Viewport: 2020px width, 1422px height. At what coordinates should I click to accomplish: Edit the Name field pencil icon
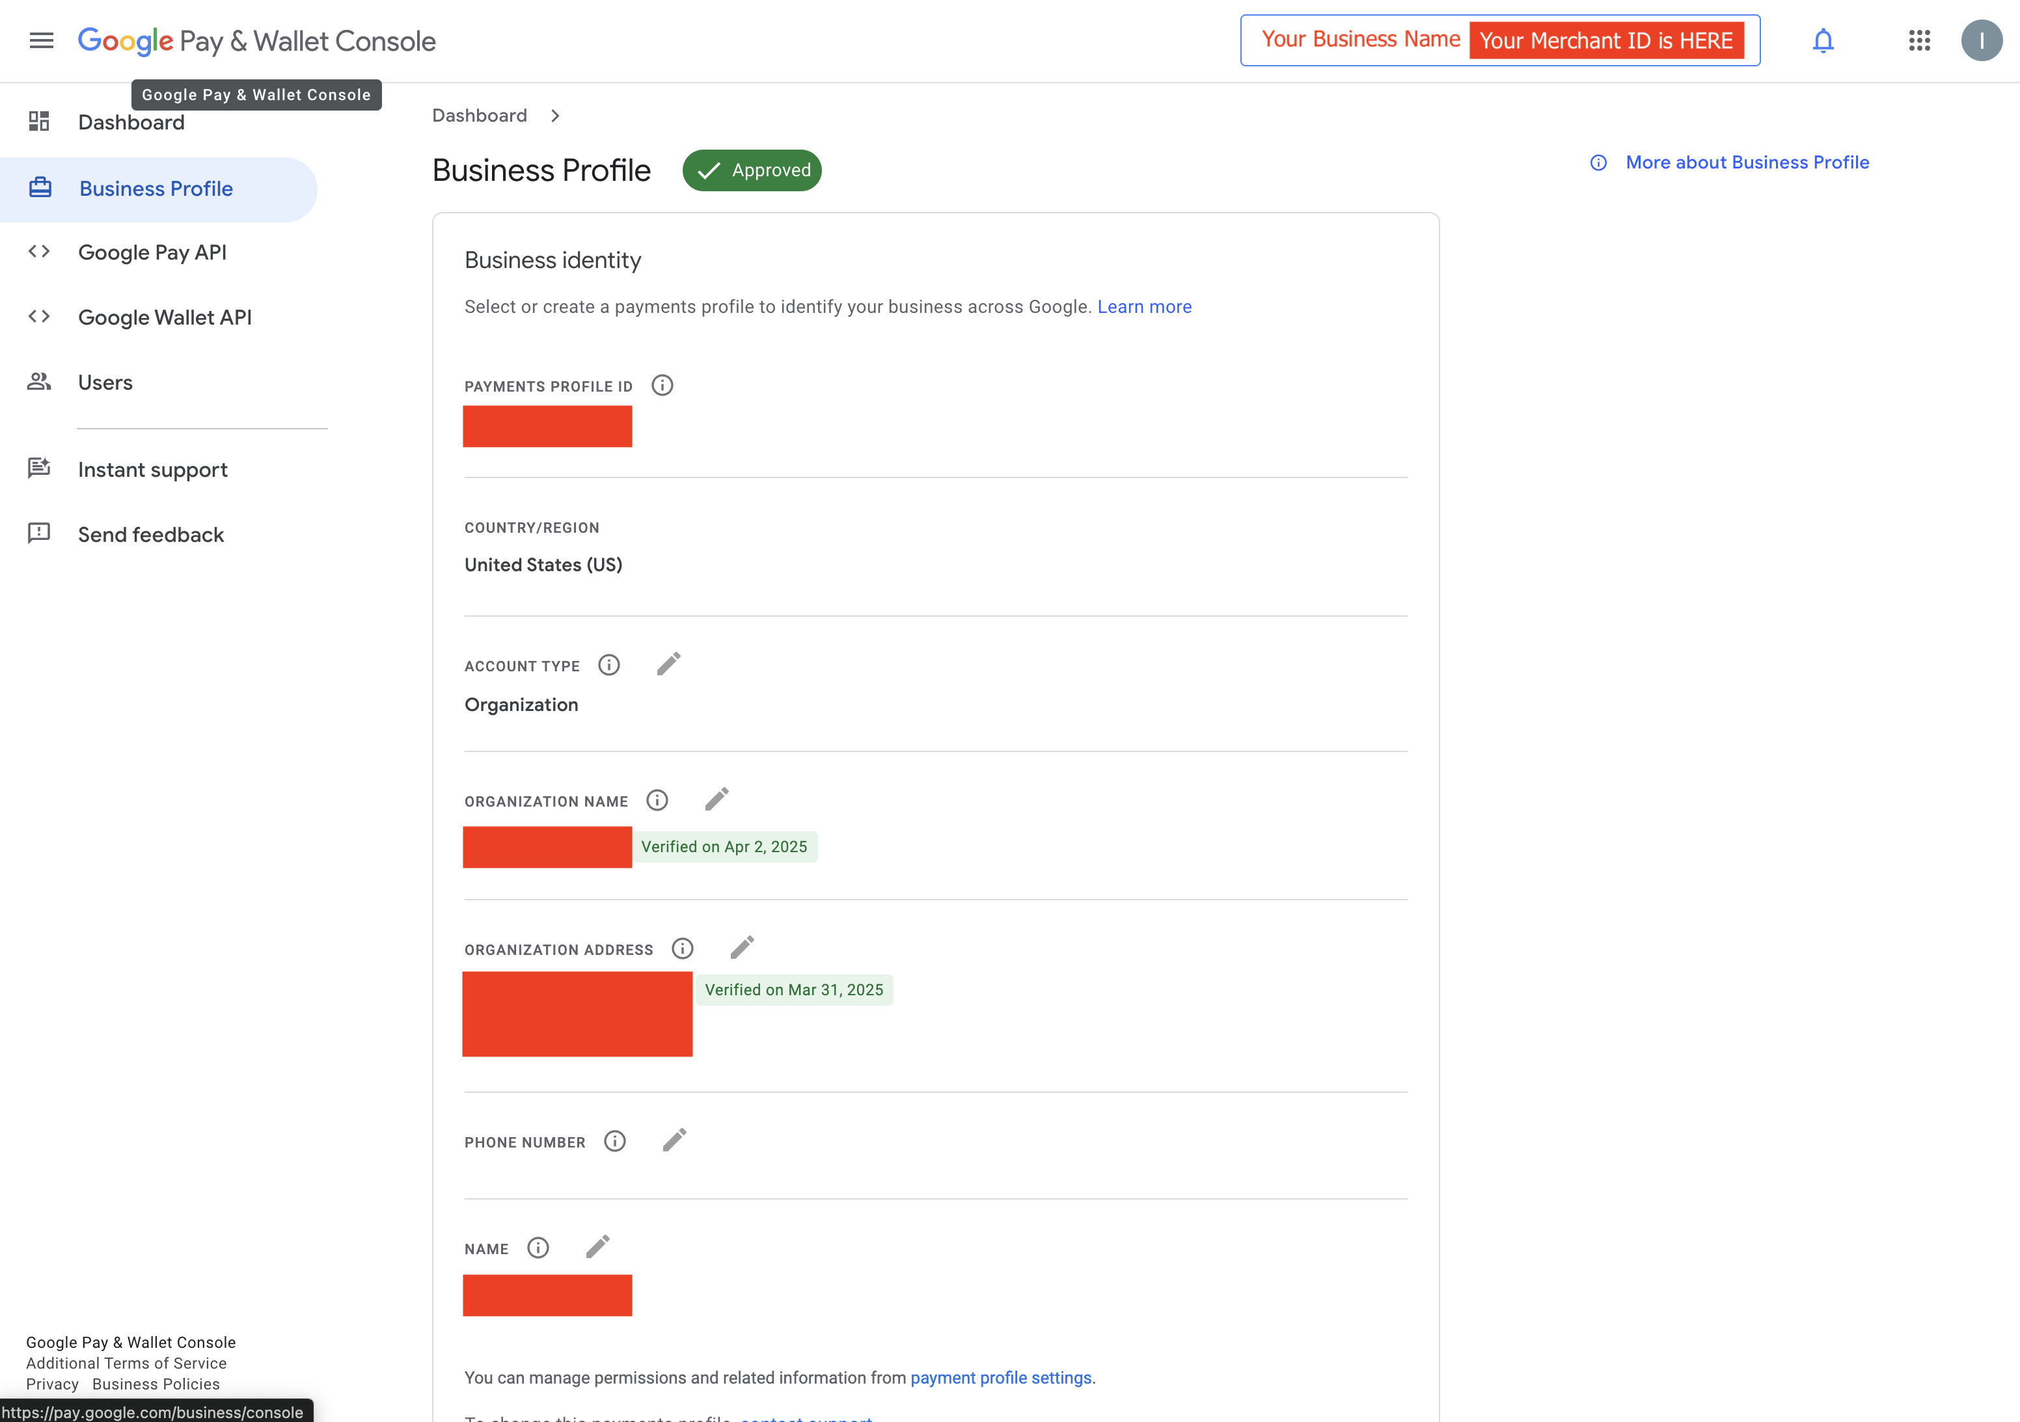pyautogui.click(x=597, y=1247)
